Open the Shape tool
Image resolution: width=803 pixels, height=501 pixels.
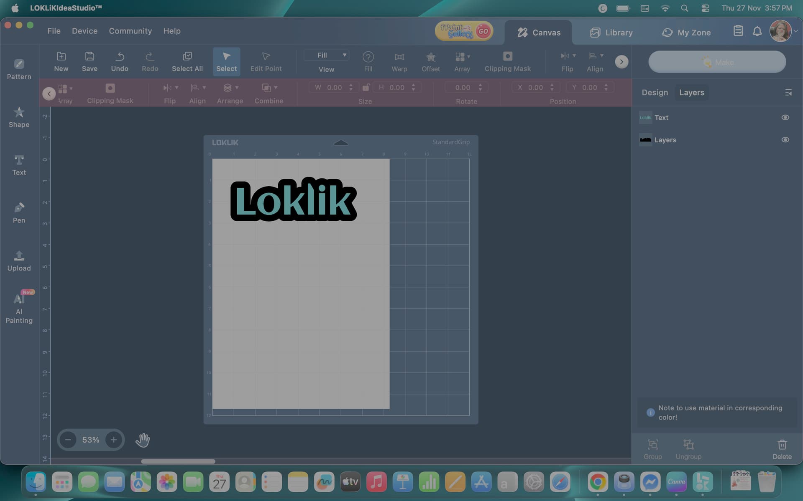tap(19, 117)
